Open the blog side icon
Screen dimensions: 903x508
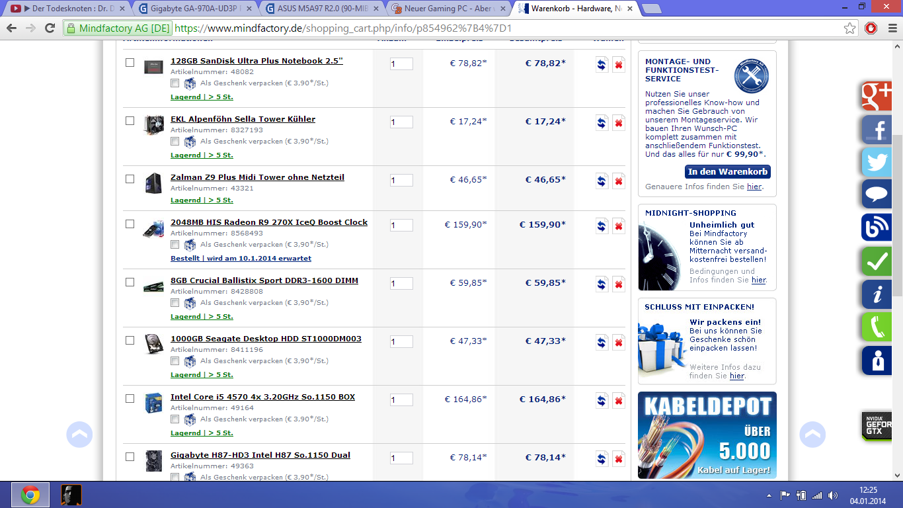(877, 228)
